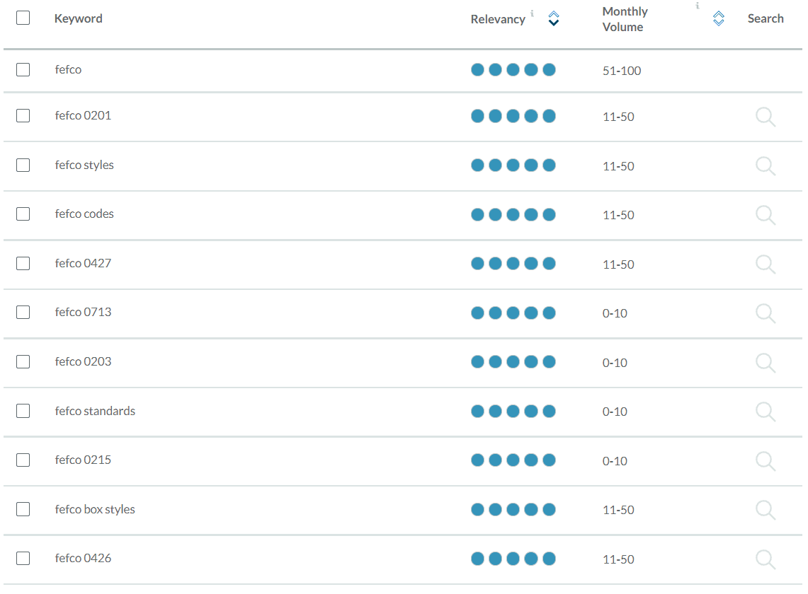808x594 pixels.
Task: Click the fefco standards keyword text
Action: pyautogui.click(x=95, y=411)
